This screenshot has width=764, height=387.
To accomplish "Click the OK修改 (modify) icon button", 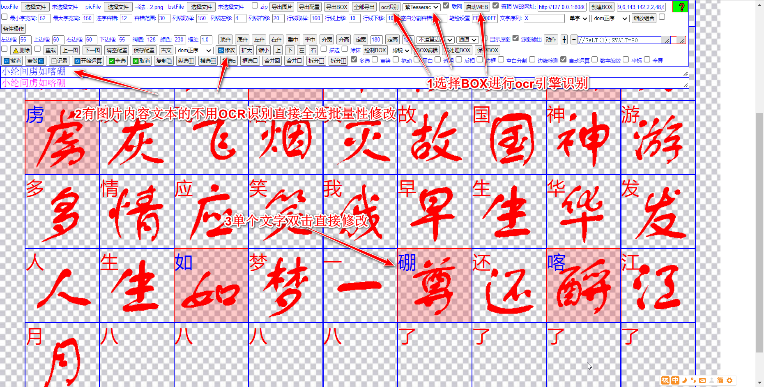I will click(x=226, y=50).
